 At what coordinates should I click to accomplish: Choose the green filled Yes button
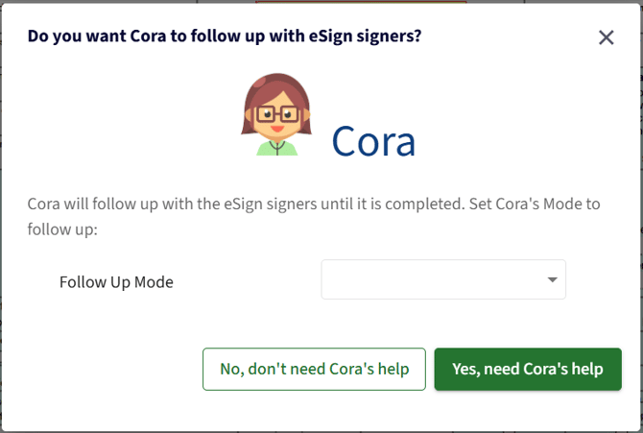coord(528,369)
